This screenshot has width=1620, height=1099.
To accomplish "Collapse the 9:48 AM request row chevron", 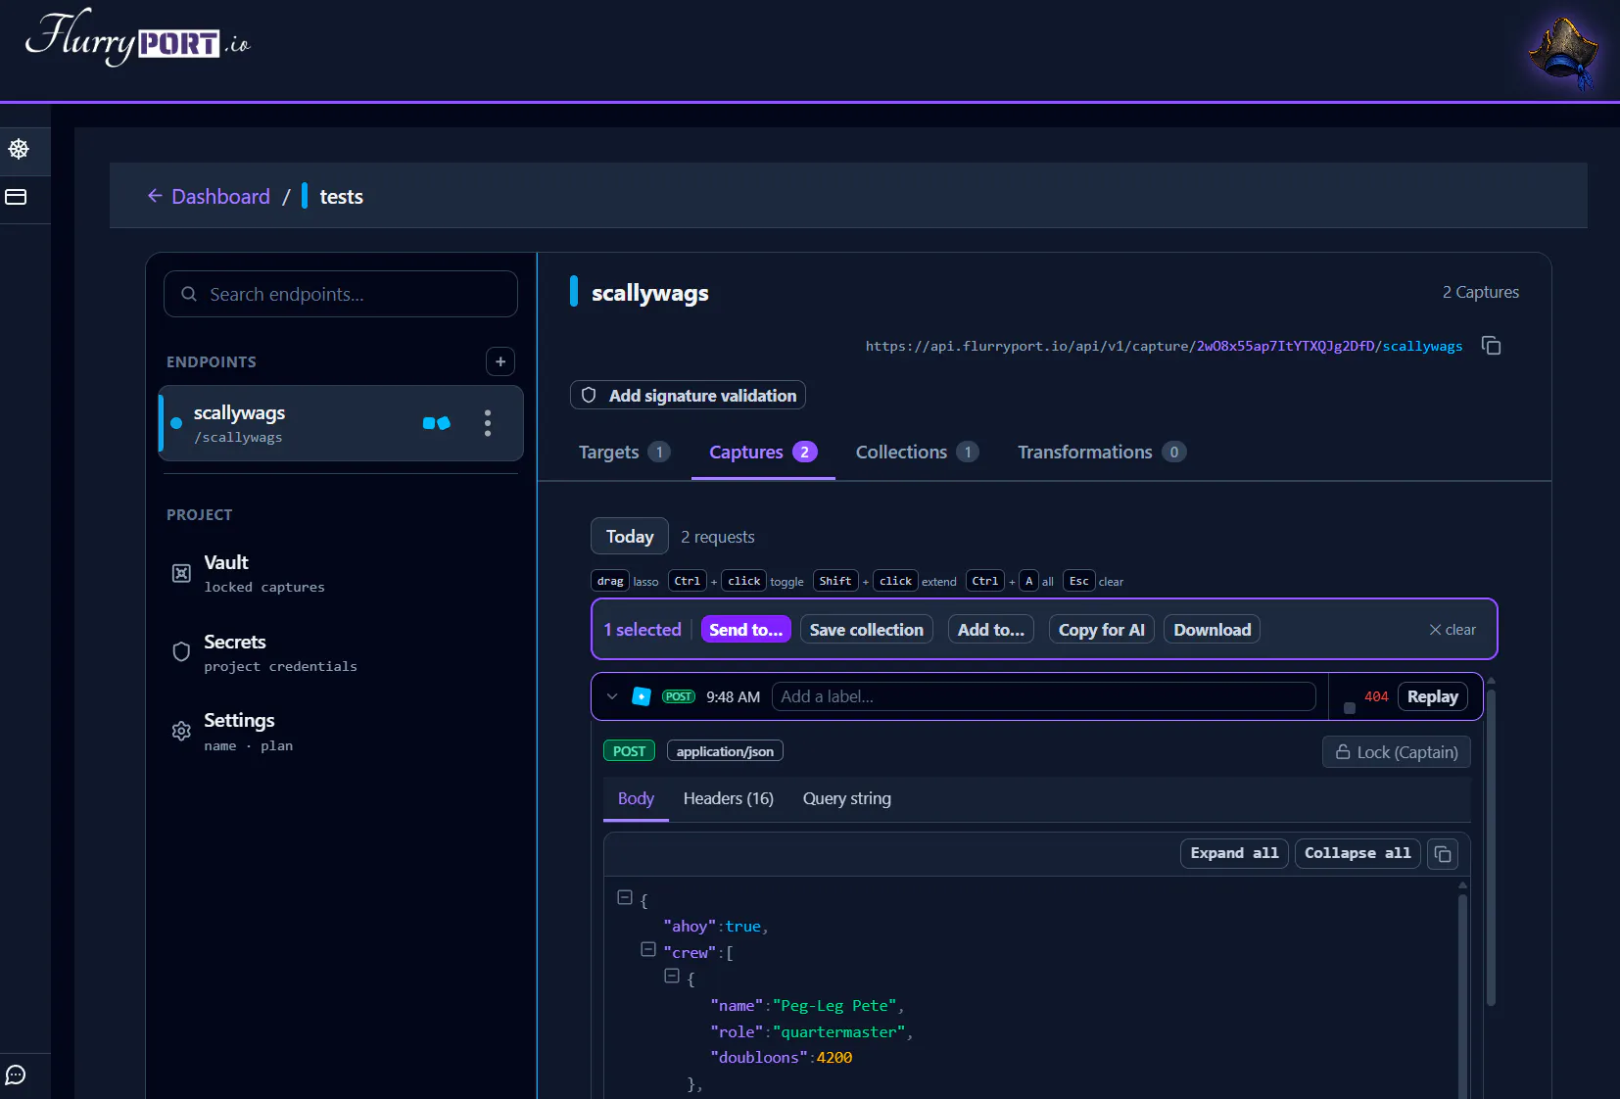I will pyautogui.click(x=612, y=696).
